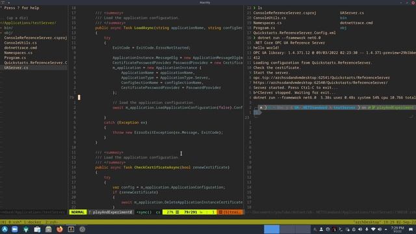The width and height of the screenshot is (416, 234).
Task: Click the (up a dir) entry
Action: coord(17,18)
